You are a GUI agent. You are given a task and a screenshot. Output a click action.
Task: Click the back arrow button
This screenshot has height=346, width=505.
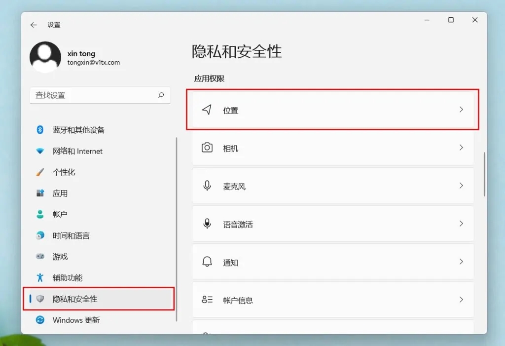pos(34,25)
